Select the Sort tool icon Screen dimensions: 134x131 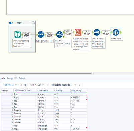97,32
